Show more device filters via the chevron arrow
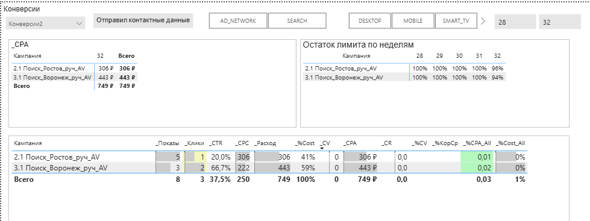590x221 pixels. pos(483,21)
